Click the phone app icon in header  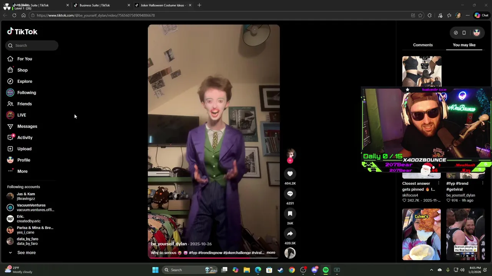pos(464,33)
